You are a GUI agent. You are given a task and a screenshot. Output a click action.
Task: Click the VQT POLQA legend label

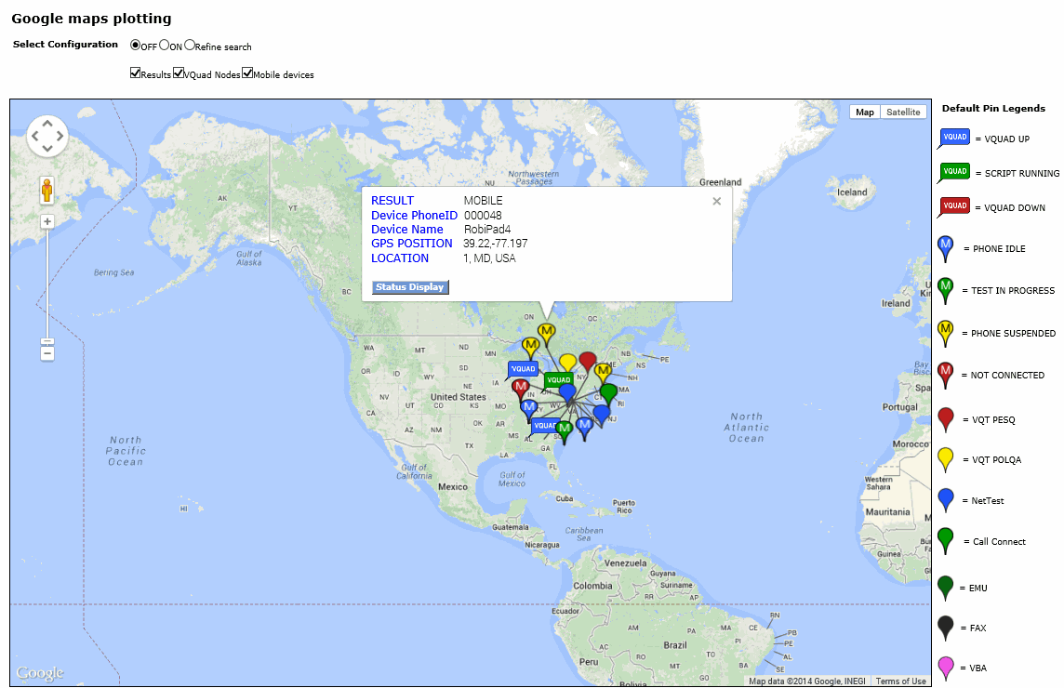pyautogui.click(x=996, y=460)
